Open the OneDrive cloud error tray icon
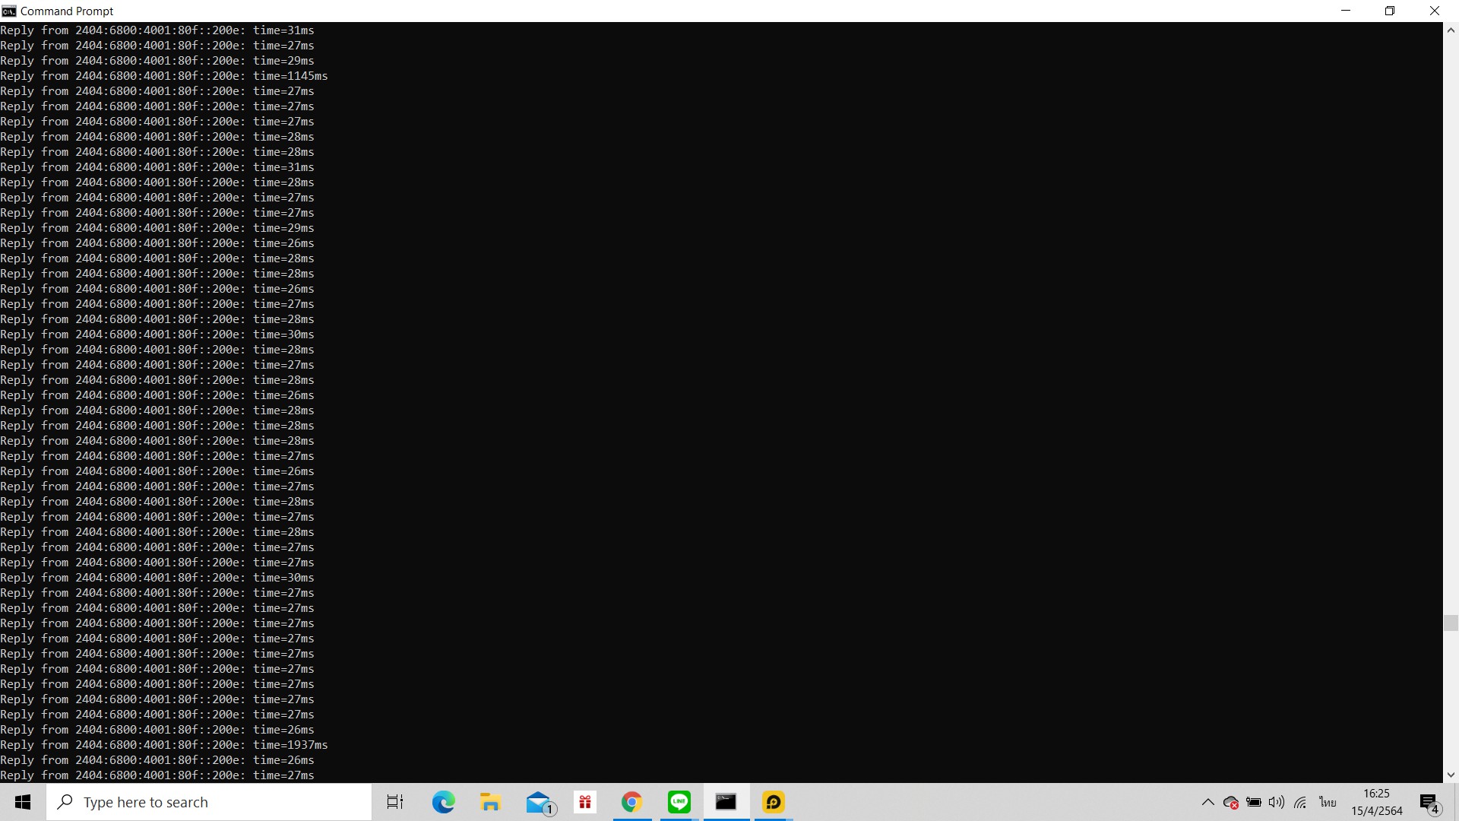 pyautogui.click(x=1231, y=802)
